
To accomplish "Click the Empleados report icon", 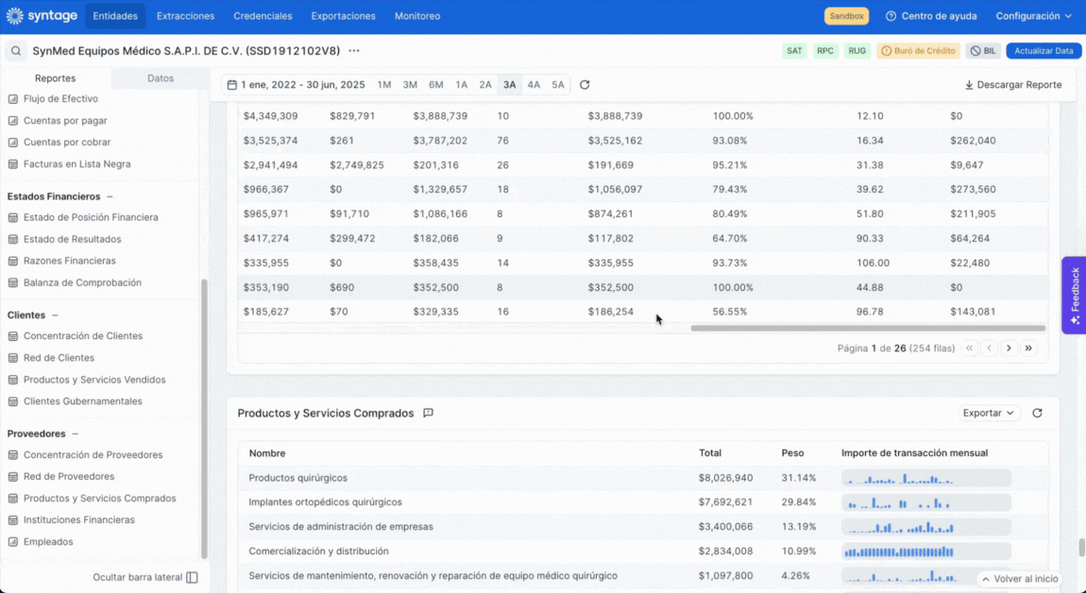I will pos(12,542).
